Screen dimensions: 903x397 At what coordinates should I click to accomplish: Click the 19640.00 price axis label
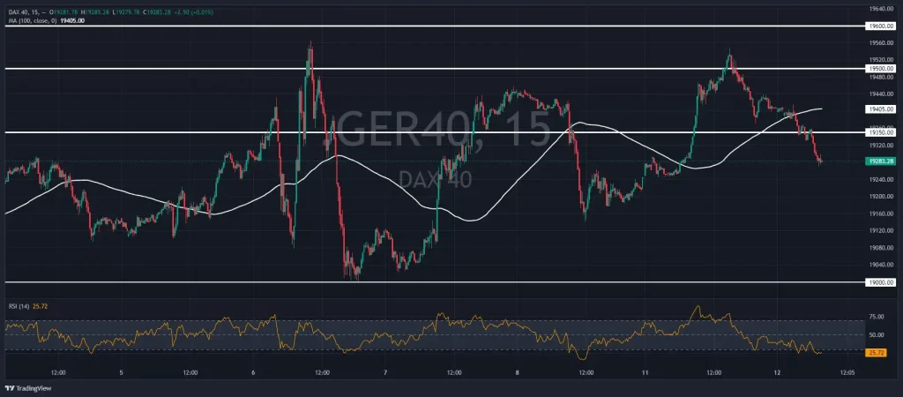point(882,9)
